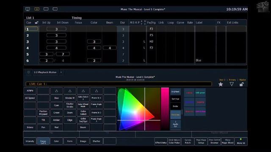Image resolution: width=271 pixels, height=152 pixels.
Task: Click the Beam parameter button
Action: click(83, 128)
